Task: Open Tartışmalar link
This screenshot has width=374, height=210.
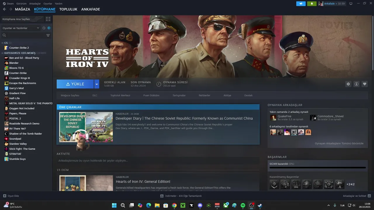Action: [x=179, y=95]
